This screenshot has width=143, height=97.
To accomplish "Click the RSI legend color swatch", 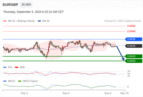I will click(5, 67).
